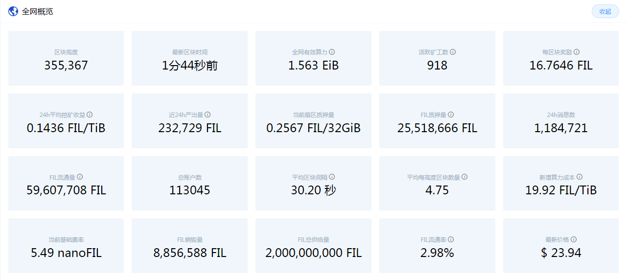This screenshot has height=280, width=627.
Task: Click info icon beside 24h平均挖矿收益
Action: (90, 115)
